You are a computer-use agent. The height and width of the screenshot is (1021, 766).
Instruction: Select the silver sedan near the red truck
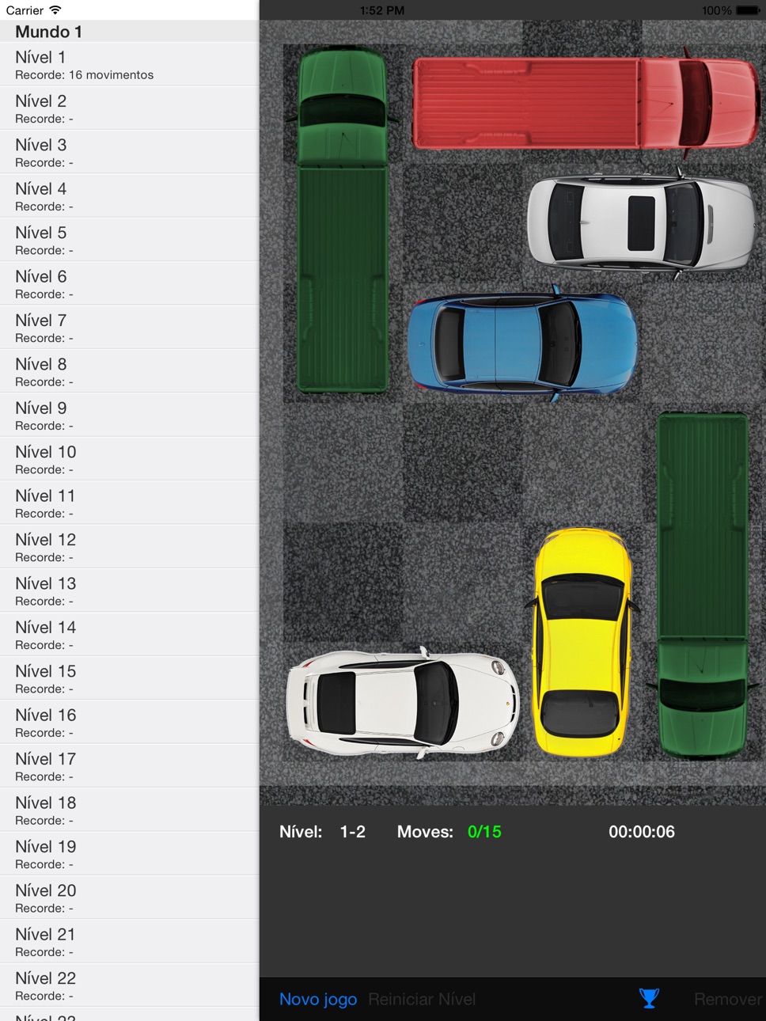pyautogui.click(x=642, y=223)
